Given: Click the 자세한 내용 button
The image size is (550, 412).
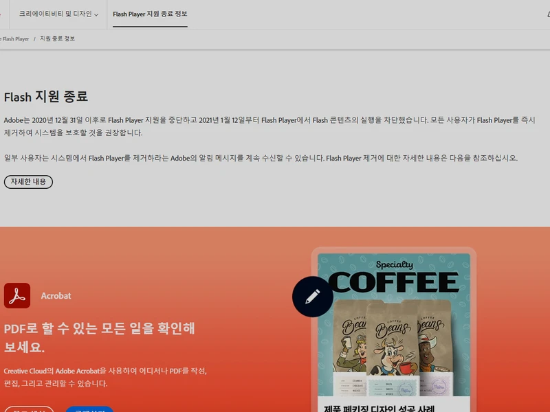Looking at the screenshot, I should click(28, 182).
